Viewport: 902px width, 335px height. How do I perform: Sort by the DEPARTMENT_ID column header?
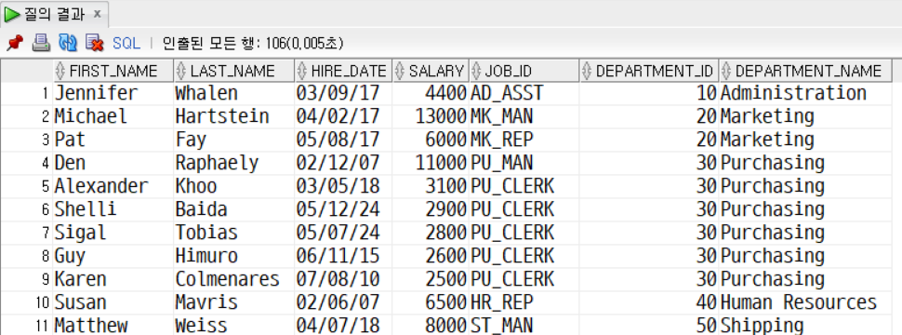649,71
